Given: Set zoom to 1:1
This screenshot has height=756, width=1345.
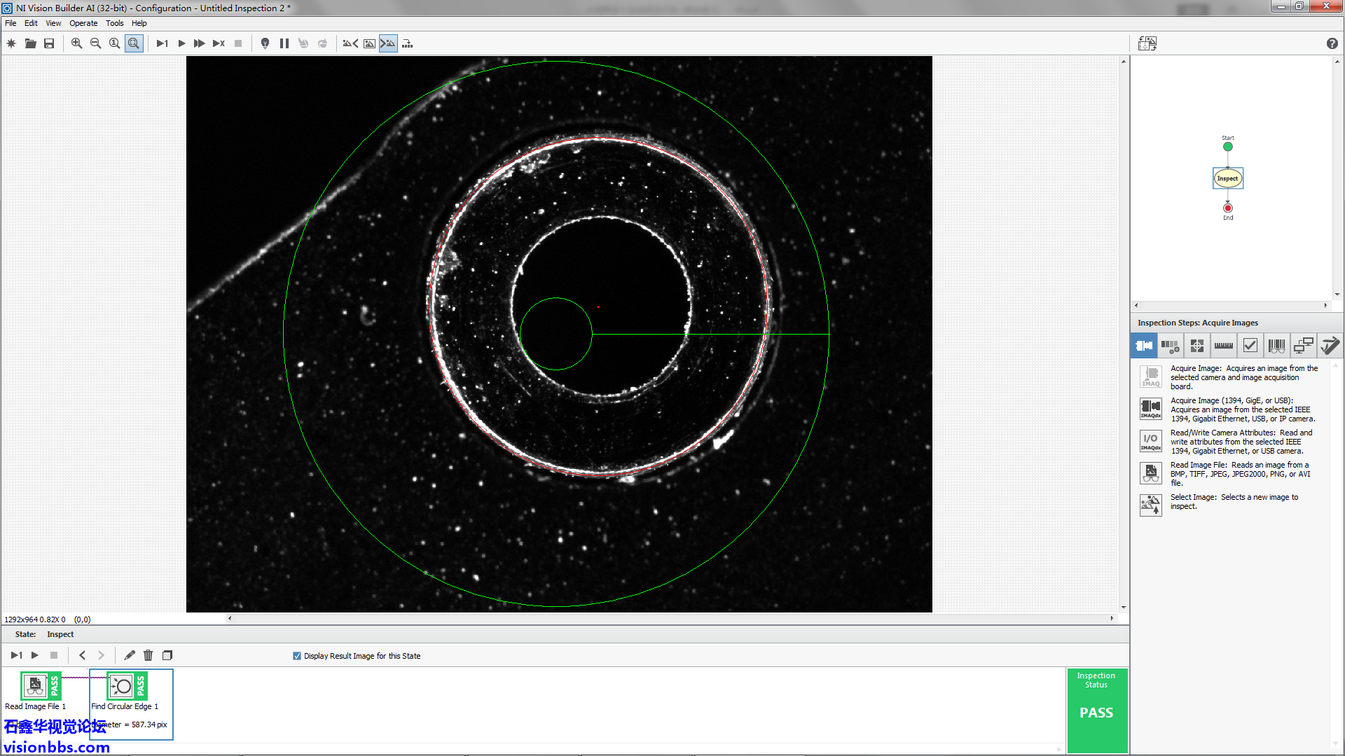Looking at the screenshot, I should tap(114, 43).
